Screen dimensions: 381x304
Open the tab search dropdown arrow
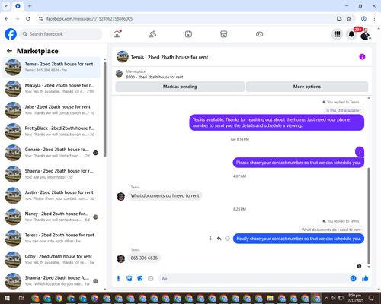tap(6, 6)
